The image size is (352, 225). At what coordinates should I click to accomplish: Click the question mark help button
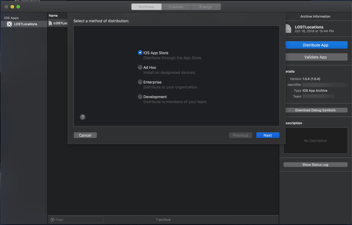[82, 117]
